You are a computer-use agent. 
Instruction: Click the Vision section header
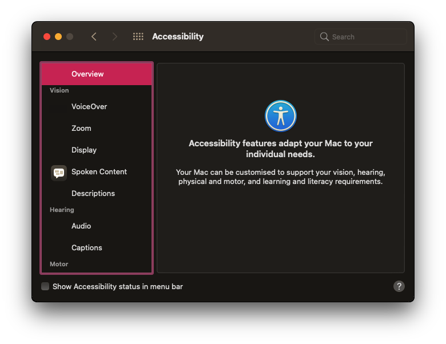pos(59,90)
